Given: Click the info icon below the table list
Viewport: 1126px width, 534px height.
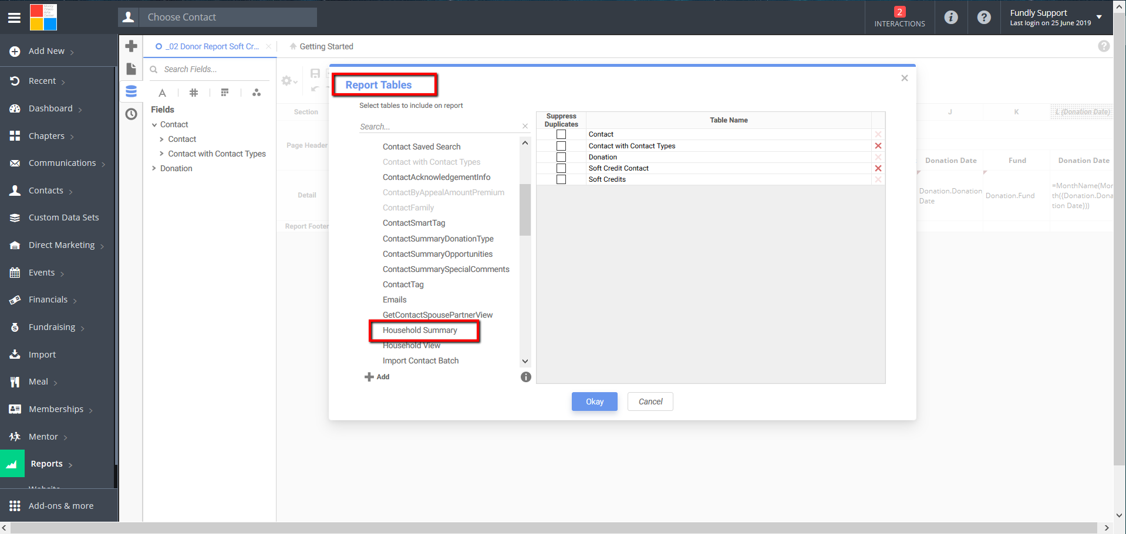Looking at the screenshot, I should [x=526, y=377].
